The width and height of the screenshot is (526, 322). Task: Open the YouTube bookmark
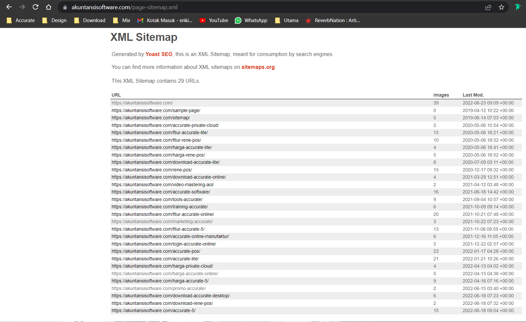pyautogui.click(x=214, y=20)
